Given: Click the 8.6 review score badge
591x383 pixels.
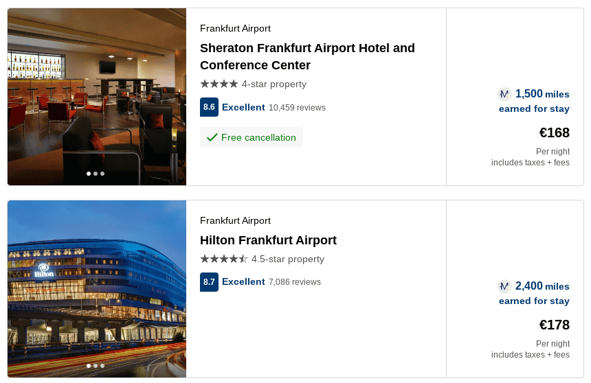Looking at the screenshot, I should pyautogui.click(x=209, y=107).
